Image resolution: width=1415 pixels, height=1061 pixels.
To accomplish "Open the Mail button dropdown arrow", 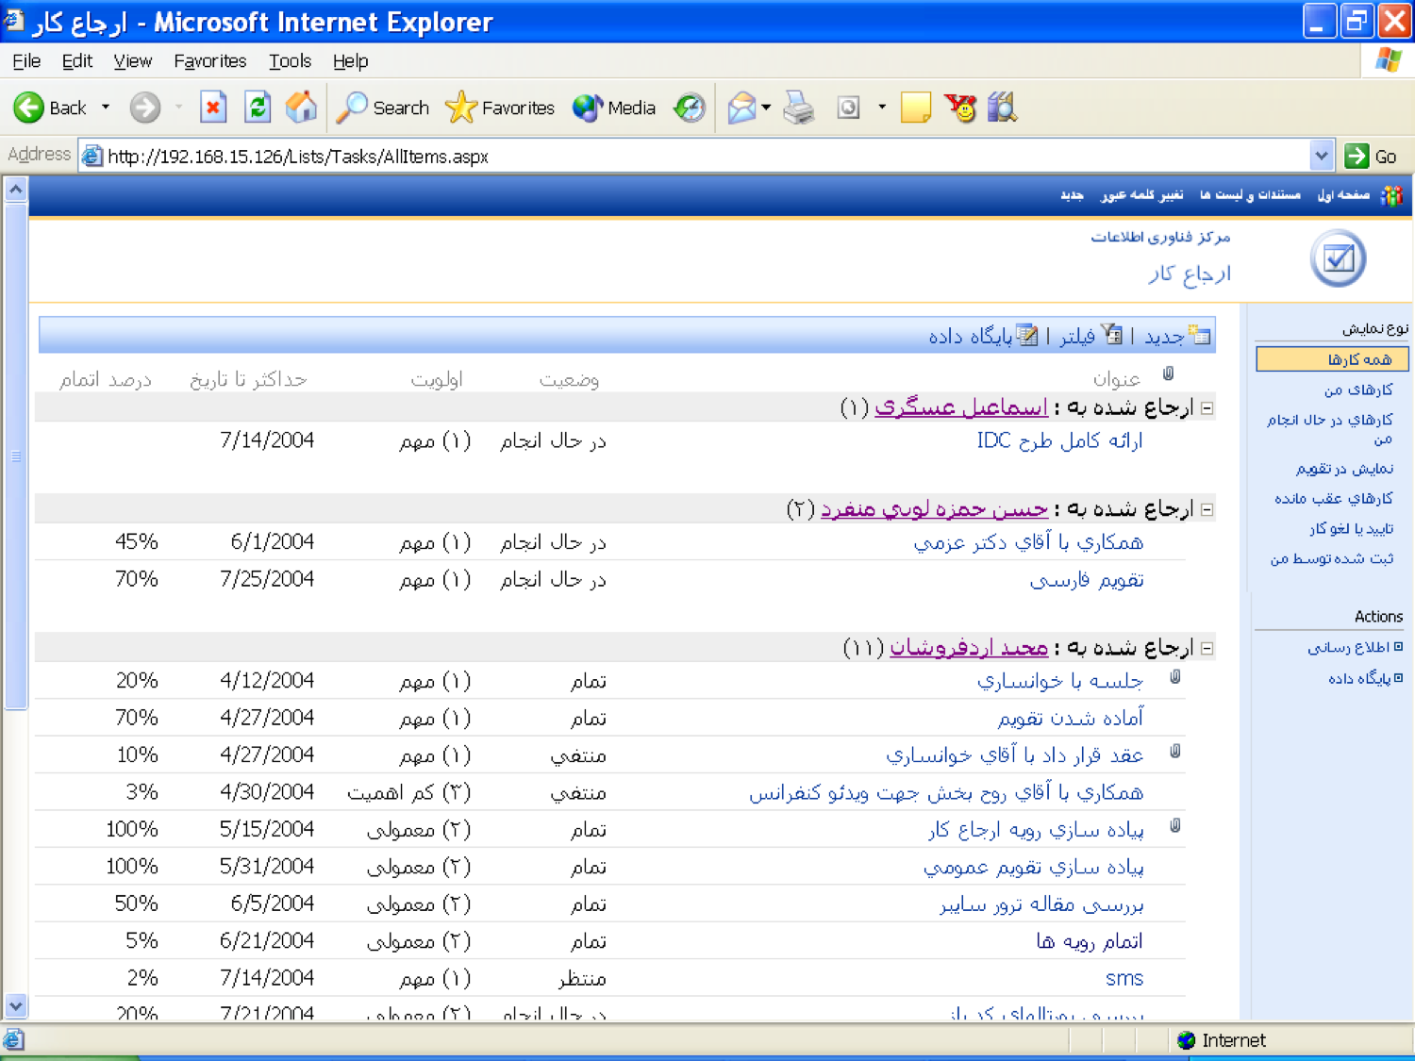I will [766, 108].
